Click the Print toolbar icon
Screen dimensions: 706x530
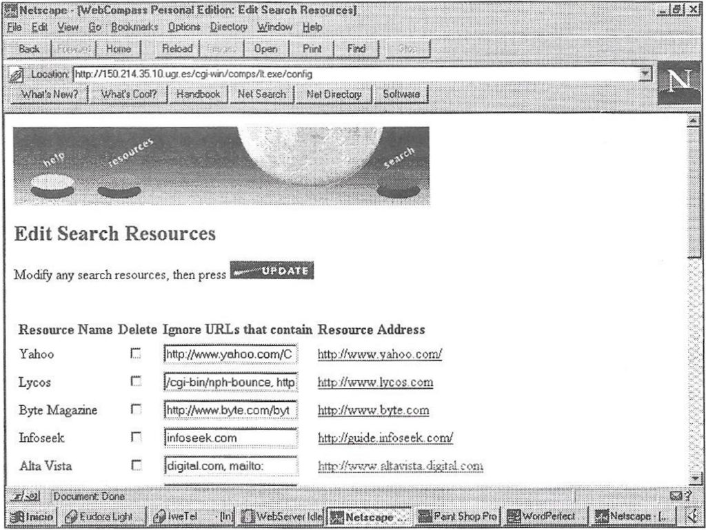click(x=312, y=49)
